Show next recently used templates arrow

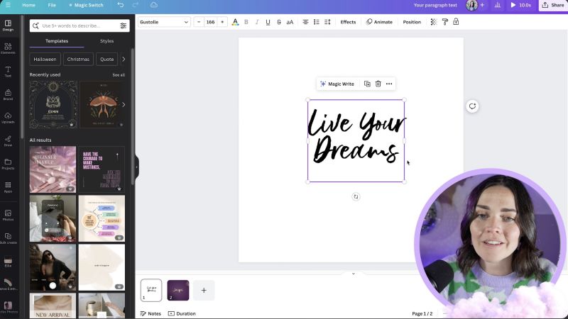[x=124, y=104]
